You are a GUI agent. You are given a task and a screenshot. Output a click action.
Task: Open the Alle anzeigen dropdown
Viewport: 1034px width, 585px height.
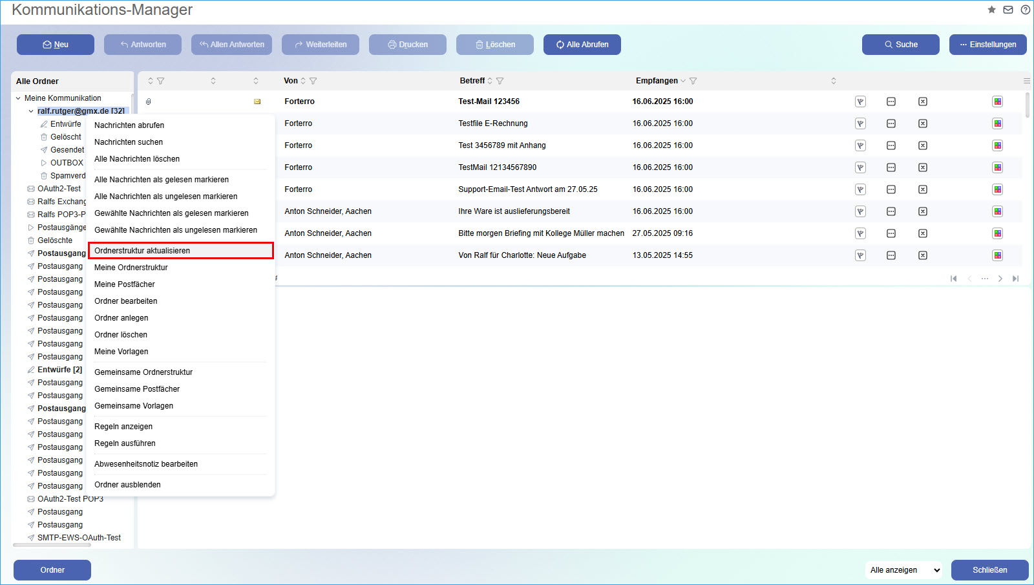click(x=904, y=570)
